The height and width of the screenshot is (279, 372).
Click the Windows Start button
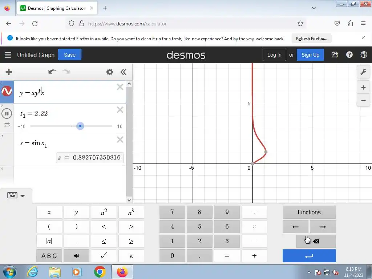click(9, 272)
